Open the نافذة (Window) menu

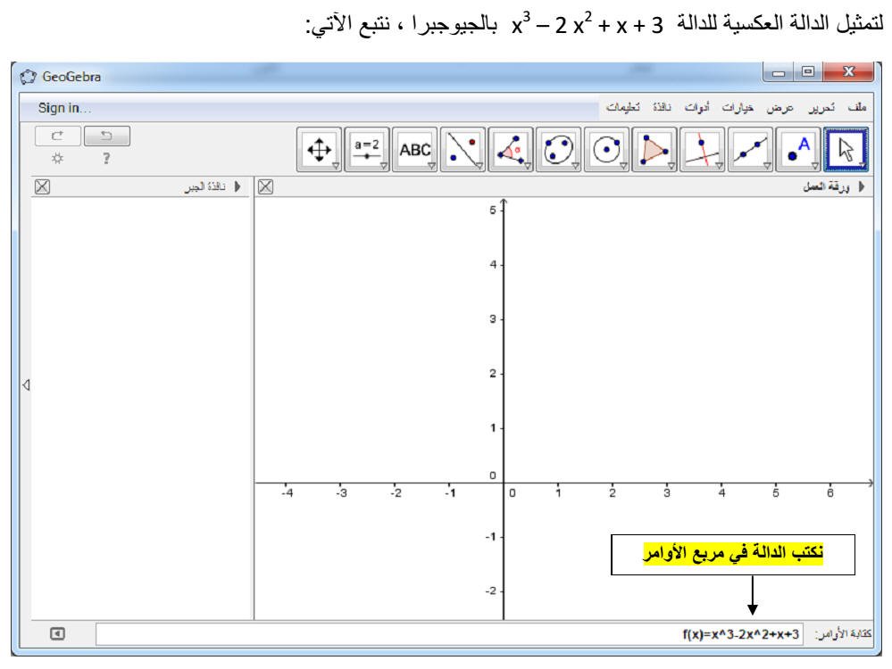click(662, 107)
